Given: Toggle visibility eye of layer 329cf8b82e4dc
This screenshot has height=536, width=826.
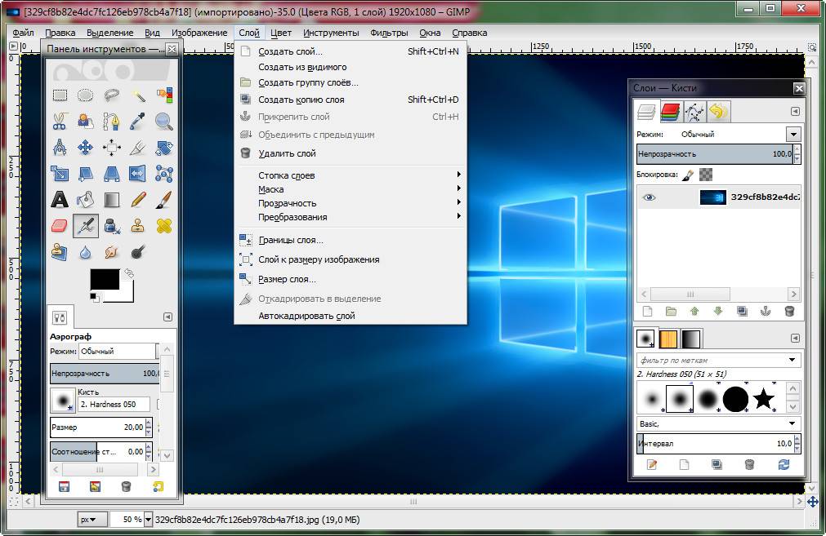Looking at the screenshot, I should coord(649,197).
